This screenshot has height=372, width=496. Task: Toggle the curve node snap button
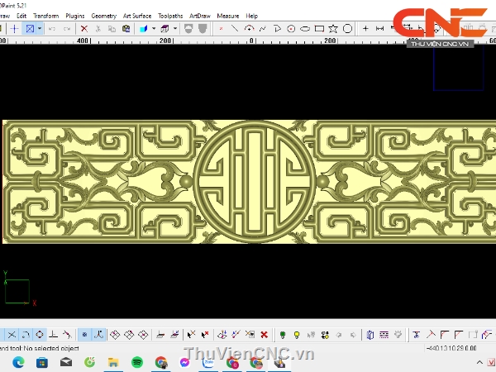tap(98, 335)
